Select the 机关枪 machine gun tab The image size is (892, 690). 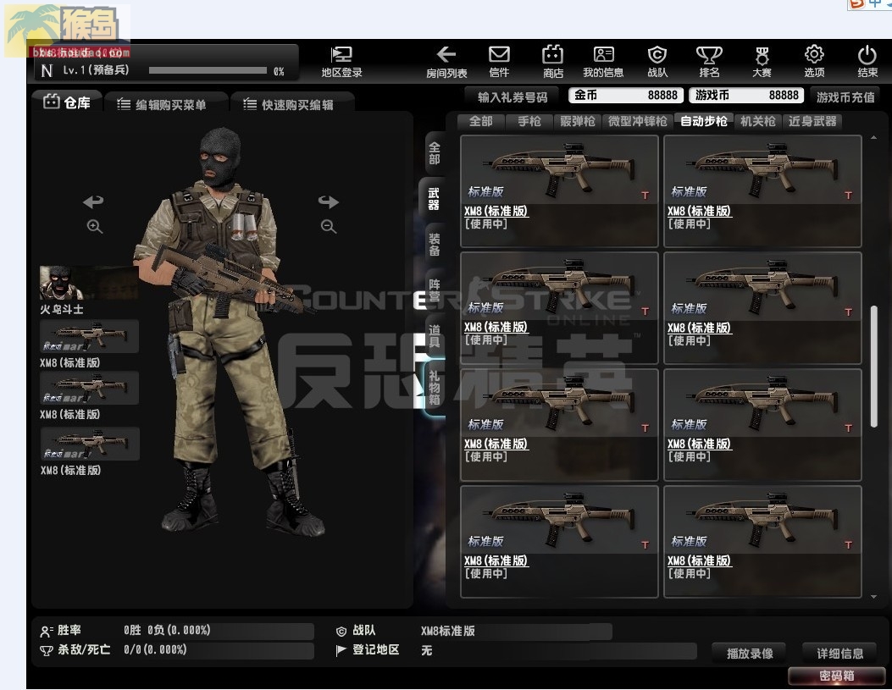[758, 121]
